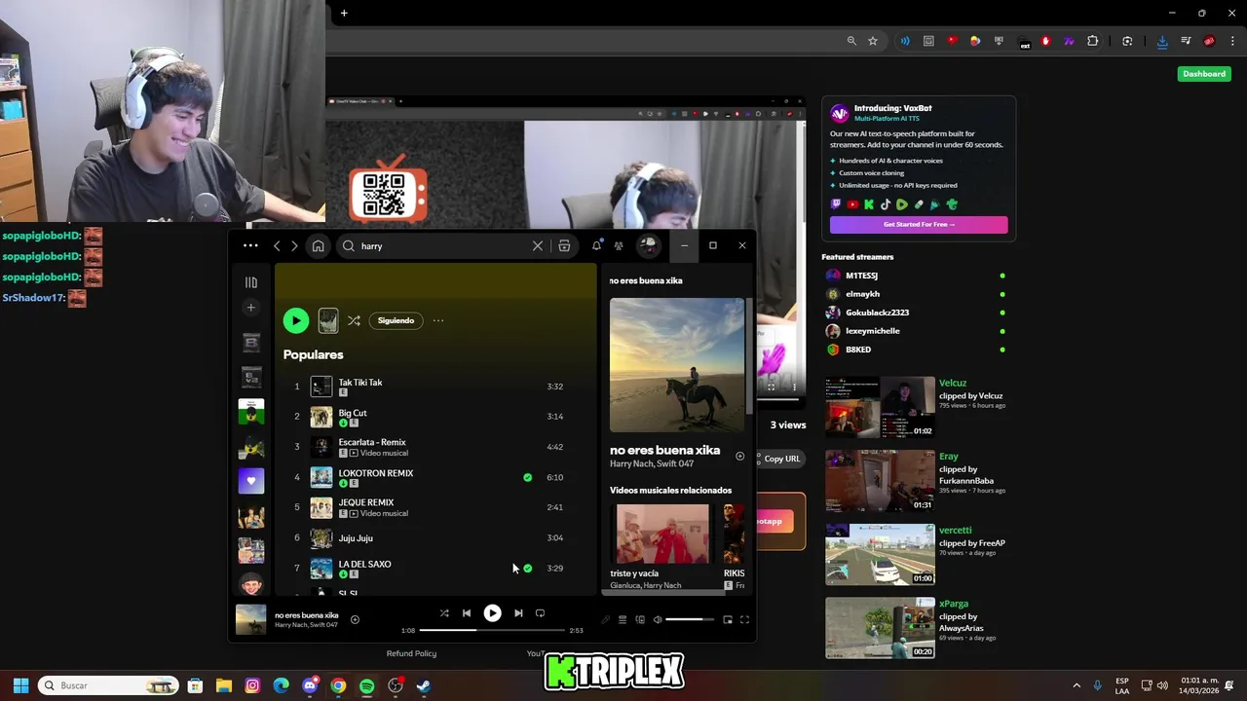Click now playing cover art in right panel
Viewport: 1247px width, 701px height.
(x=677, y=365)
